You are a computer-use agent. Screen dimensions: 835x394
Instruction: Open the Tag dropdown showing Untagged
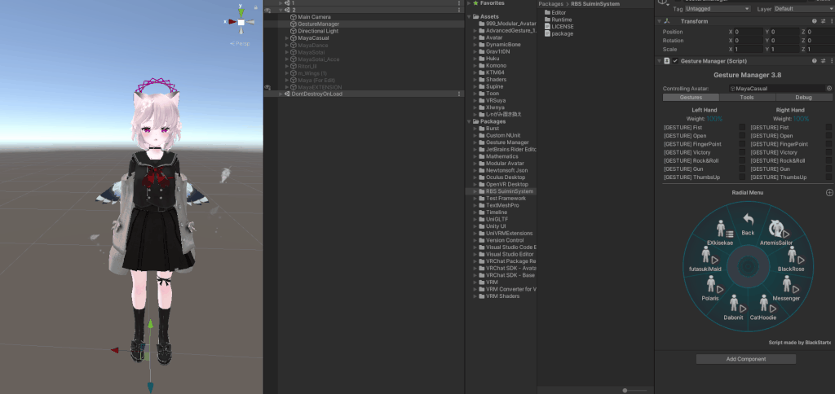coord(718,9)
